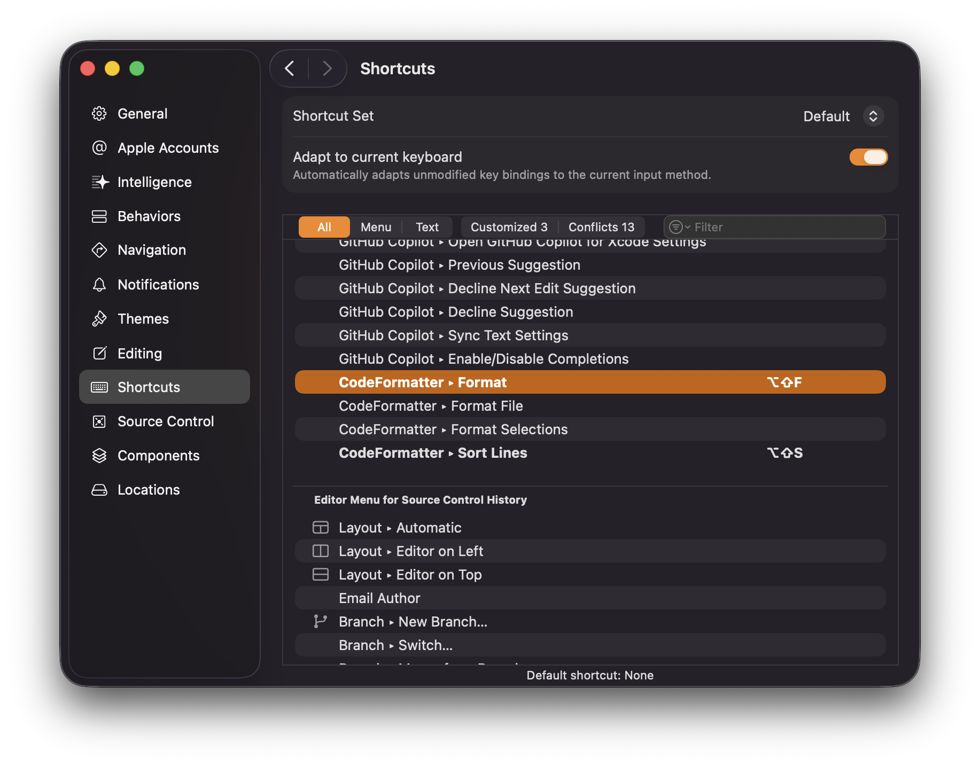Select the Editing pencil icon

[x=99, y=353]
